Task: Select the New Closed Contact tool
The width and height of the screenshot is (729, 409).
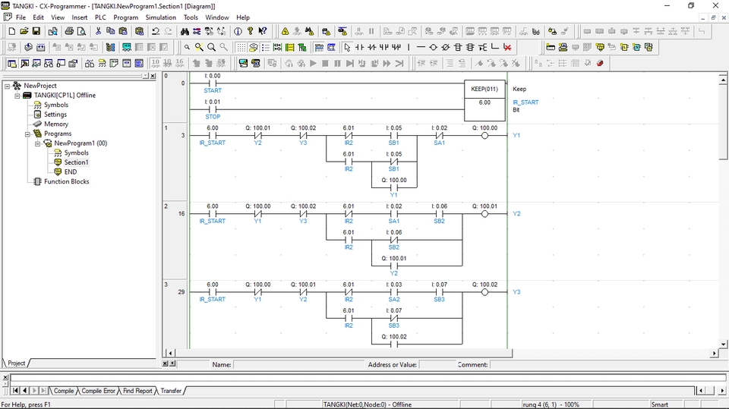Action: coord(371,47)
